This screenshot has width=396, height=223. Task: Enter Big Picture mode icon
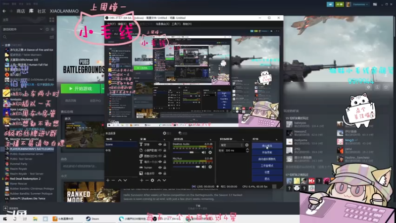tap(375, 4)
